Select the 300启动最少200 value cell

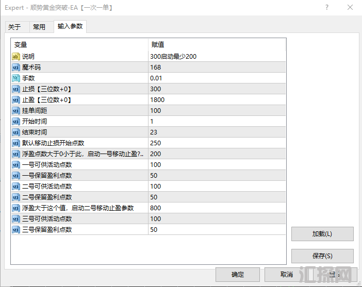pos(217,57)
